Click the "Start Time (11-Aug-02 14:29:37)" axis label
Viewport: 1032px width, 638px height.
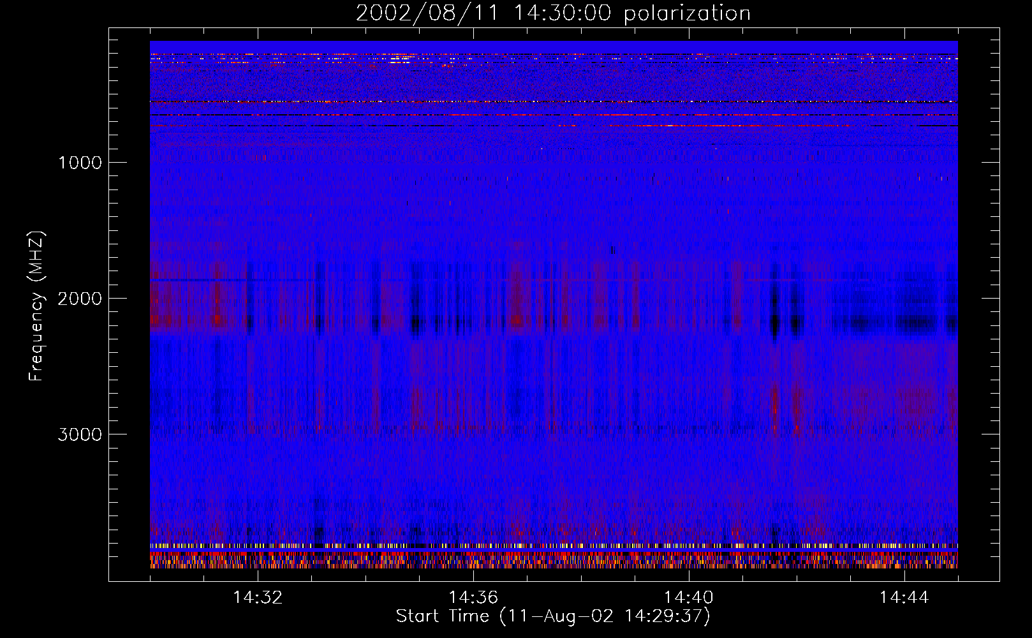553,616
